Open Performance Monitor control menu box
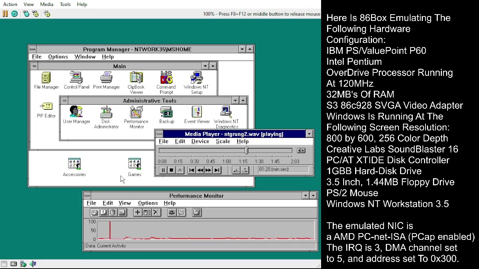 (87, 196)
